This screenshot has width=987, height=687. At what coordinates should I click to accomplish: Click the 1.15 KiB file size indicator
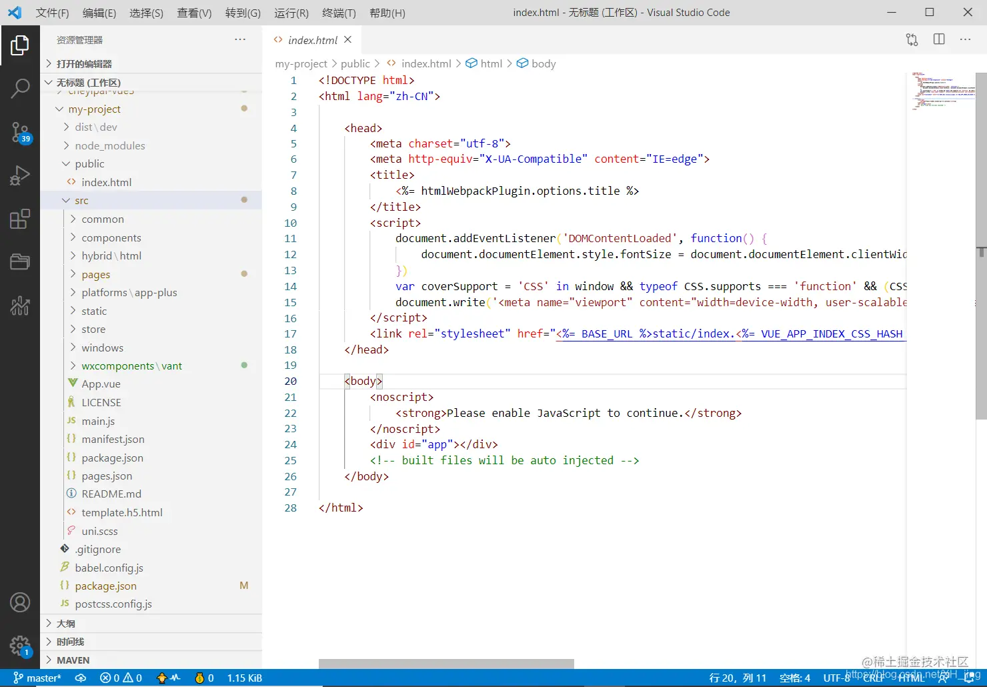[x=244, y=678]
